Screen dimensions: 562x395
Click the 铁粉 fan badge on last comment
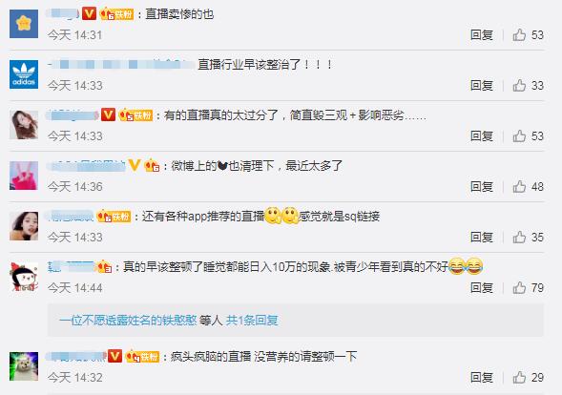pyautogui.click(x=142, y=356)
